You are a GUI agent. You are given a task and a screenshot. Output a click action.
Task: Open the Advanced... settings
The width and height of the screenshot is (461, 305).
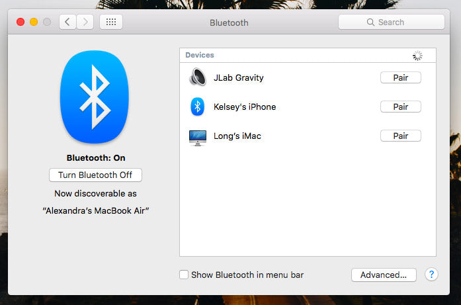(x=384, y=275)
